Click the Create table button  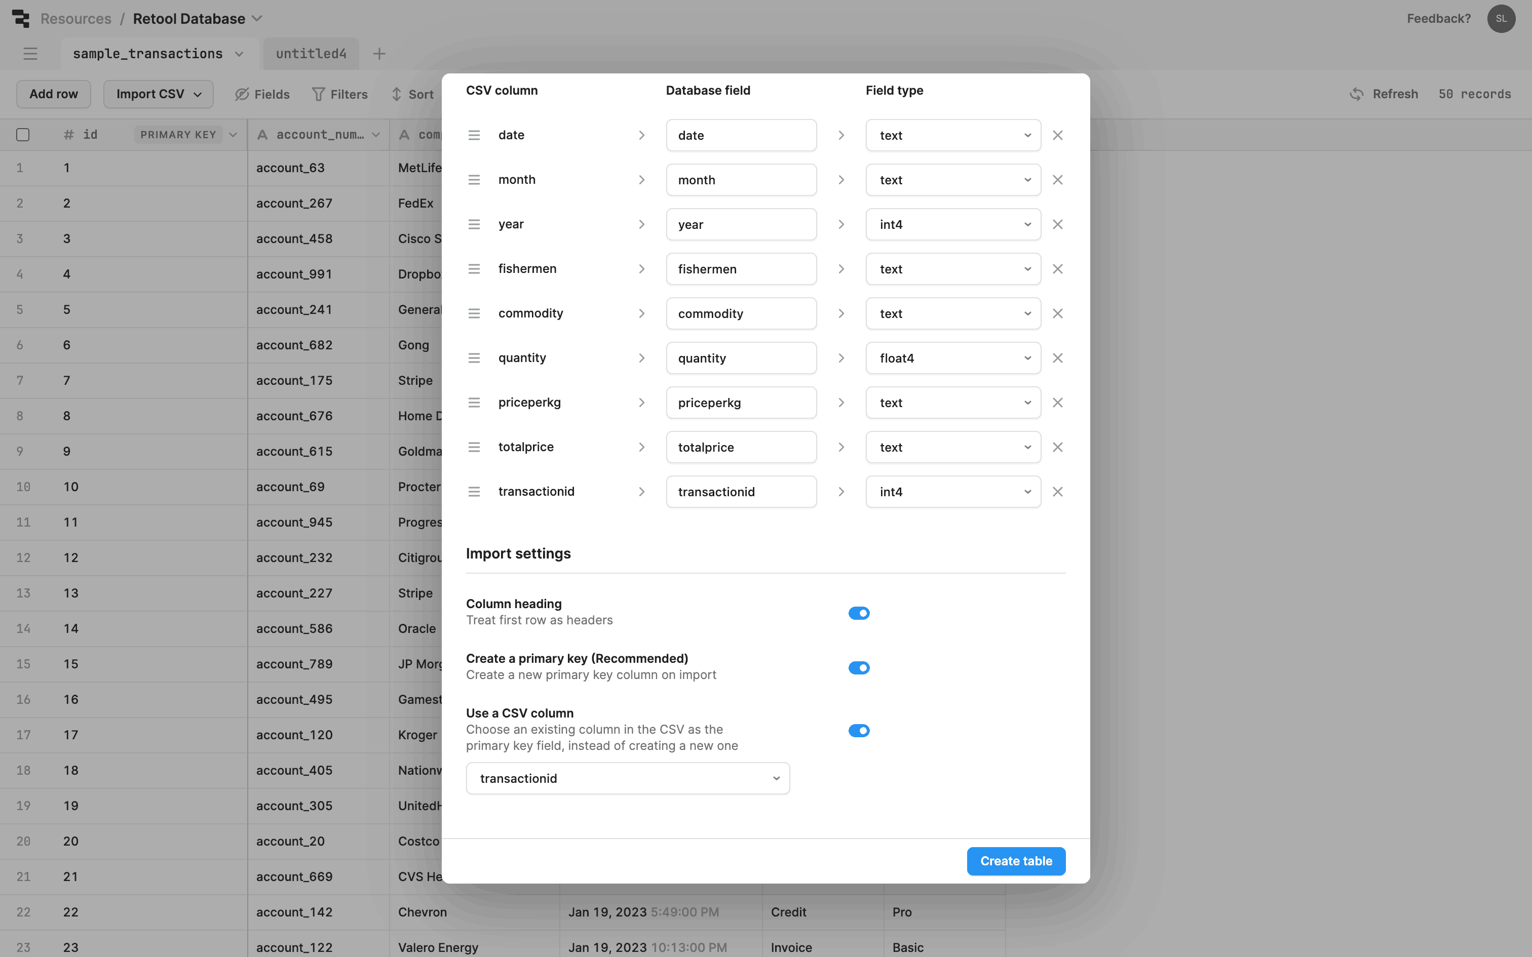[x=1015, y=861]
